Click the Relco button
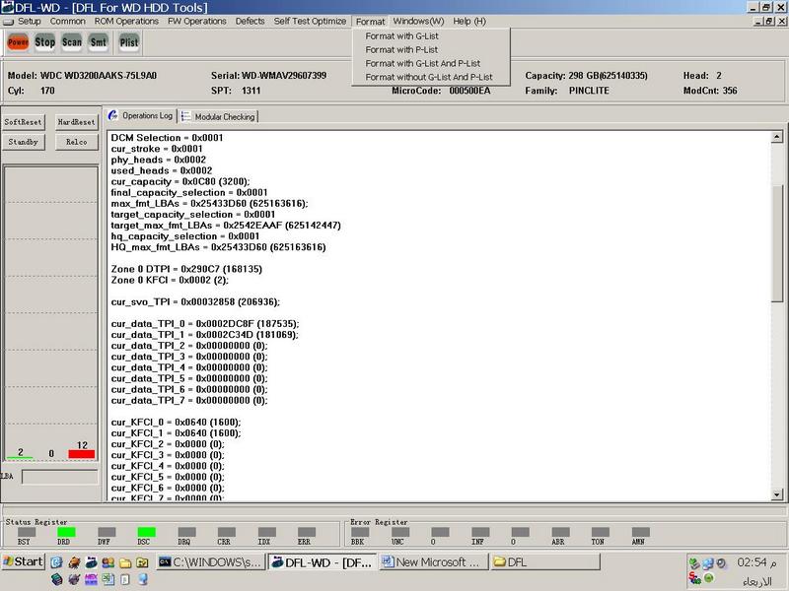Screen dimensions: 789x591 [x=76, y=142]
